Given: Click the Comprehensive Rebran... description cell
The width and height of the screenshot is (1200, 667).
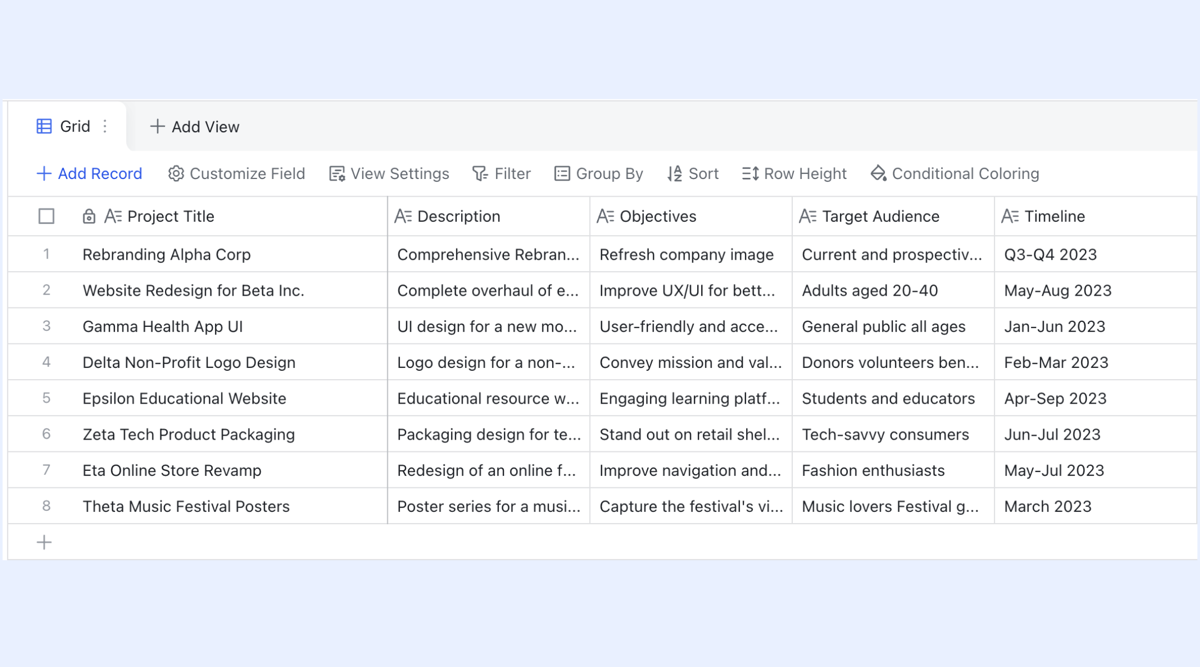Looking at the screenshot, I should coord(489,254).
